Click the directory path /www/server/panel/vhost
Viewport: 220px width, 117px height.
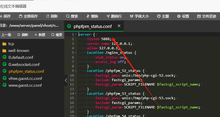(x=34, y=26)
